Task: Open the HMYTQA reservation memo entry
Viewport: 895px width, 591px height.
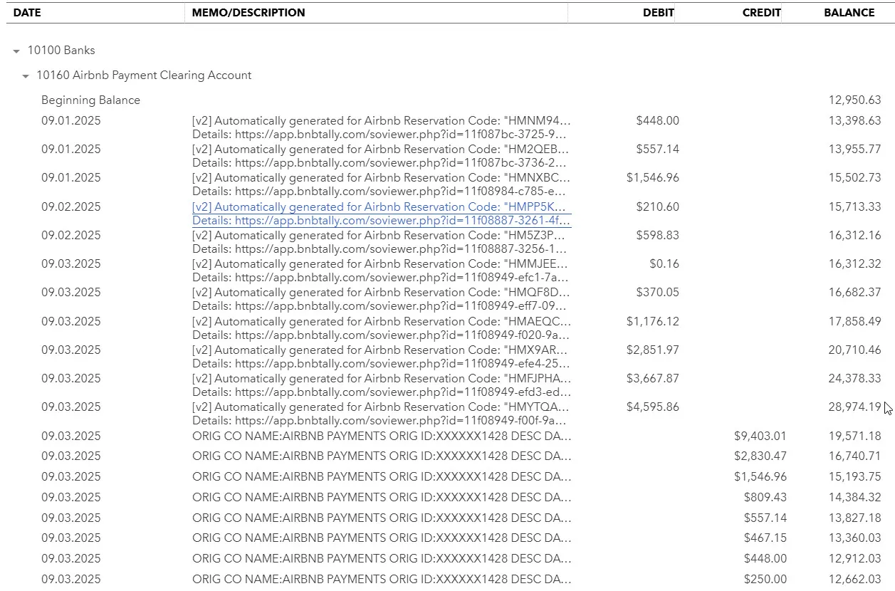Action: coord(381,407)
